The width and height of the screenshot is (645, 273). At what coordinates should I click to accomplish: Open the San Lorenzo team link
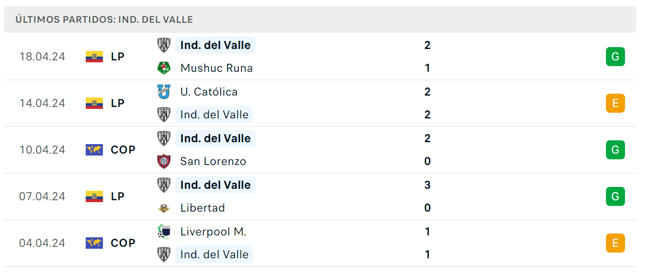pos(213,161)
